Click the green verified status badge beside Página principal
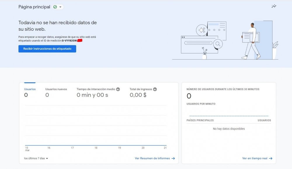This screenshot has width=292, height=169. coord(55,6)
